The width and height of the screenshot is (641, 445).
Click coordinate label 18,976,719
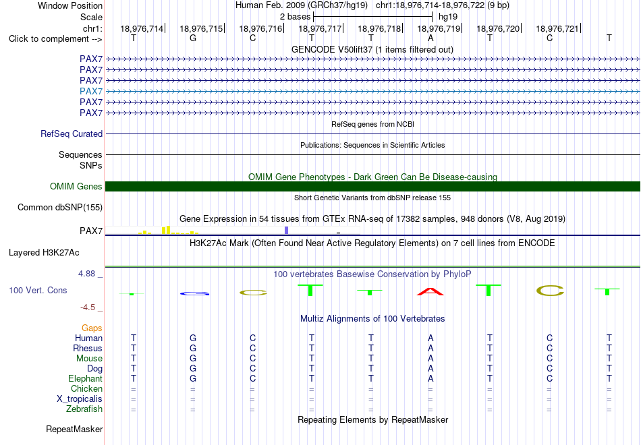[x=439, y=28]
